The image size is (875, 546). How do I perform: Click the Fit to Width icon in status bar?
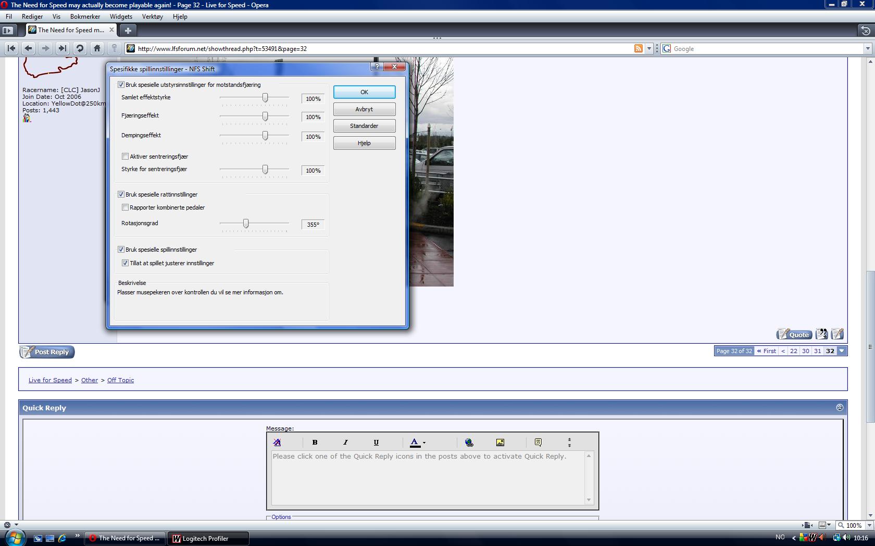[x=807, y=525]
